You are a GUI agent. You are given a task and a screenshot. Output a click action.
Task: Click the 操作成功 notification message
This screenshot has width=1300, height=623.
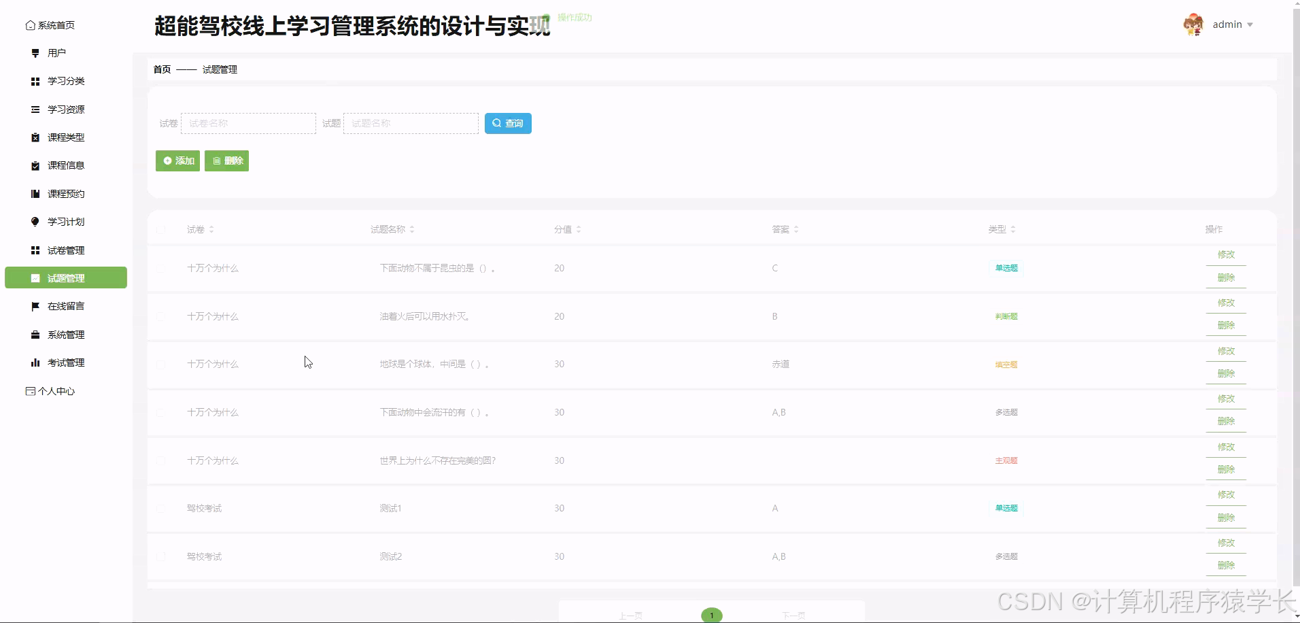coord(575,18)
